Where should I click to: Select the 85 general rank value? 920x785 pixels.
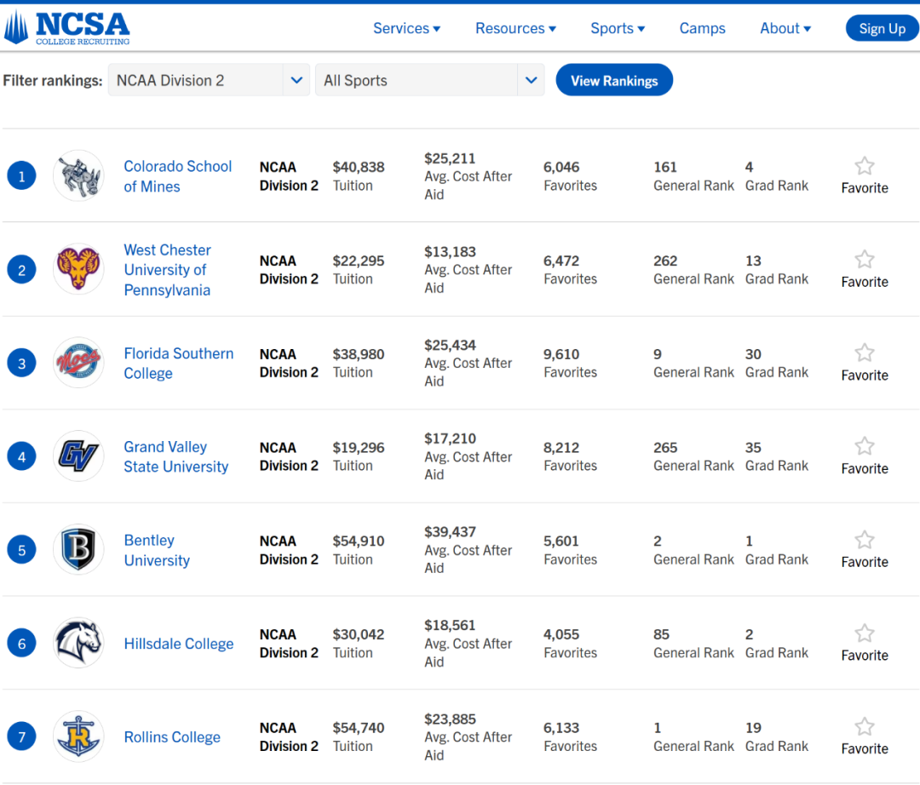(661, 634)
